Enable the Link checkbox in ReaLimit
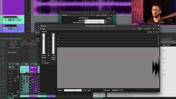 click(x=42, y=61)
